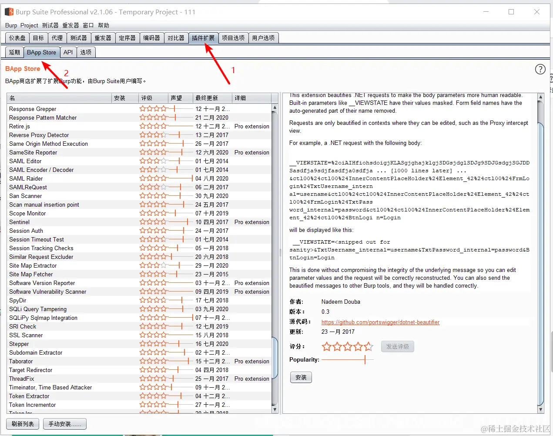
Task: Select the Session Timeout Test row
Action: coord(139,239)
